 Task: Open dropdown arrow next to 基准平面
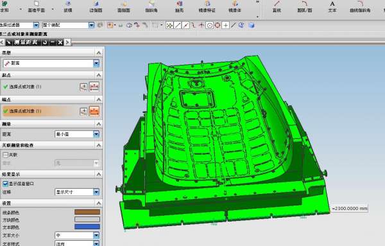tap(53, 10)
